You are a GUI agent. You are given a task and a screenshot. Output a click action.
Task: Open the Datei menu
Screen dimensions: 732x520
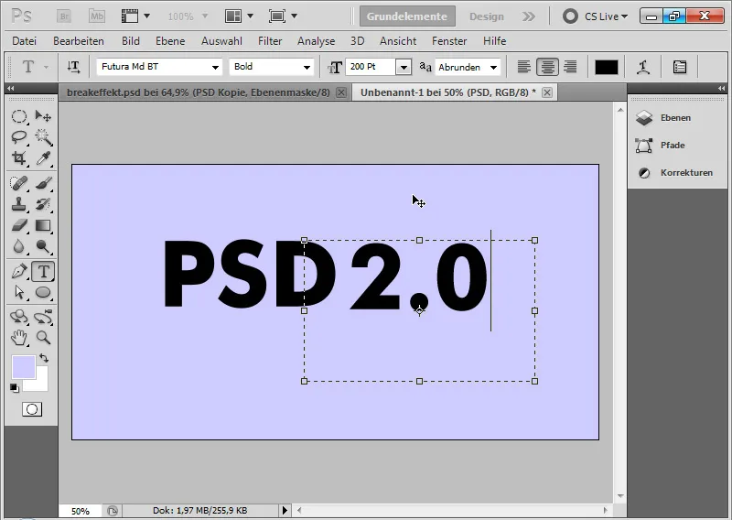[25, 41]
